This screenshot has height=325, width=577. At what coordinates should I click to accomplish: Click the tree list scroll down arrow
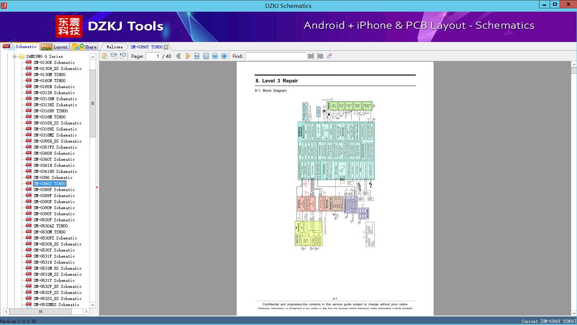pyautogui.click(x=93, y=305)
